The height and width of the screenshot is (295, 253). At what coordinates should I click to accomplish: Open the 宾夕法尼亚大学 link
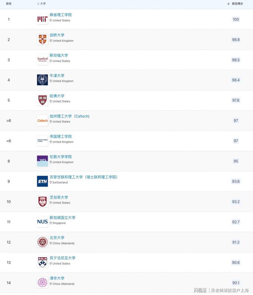tap(62, 258)
